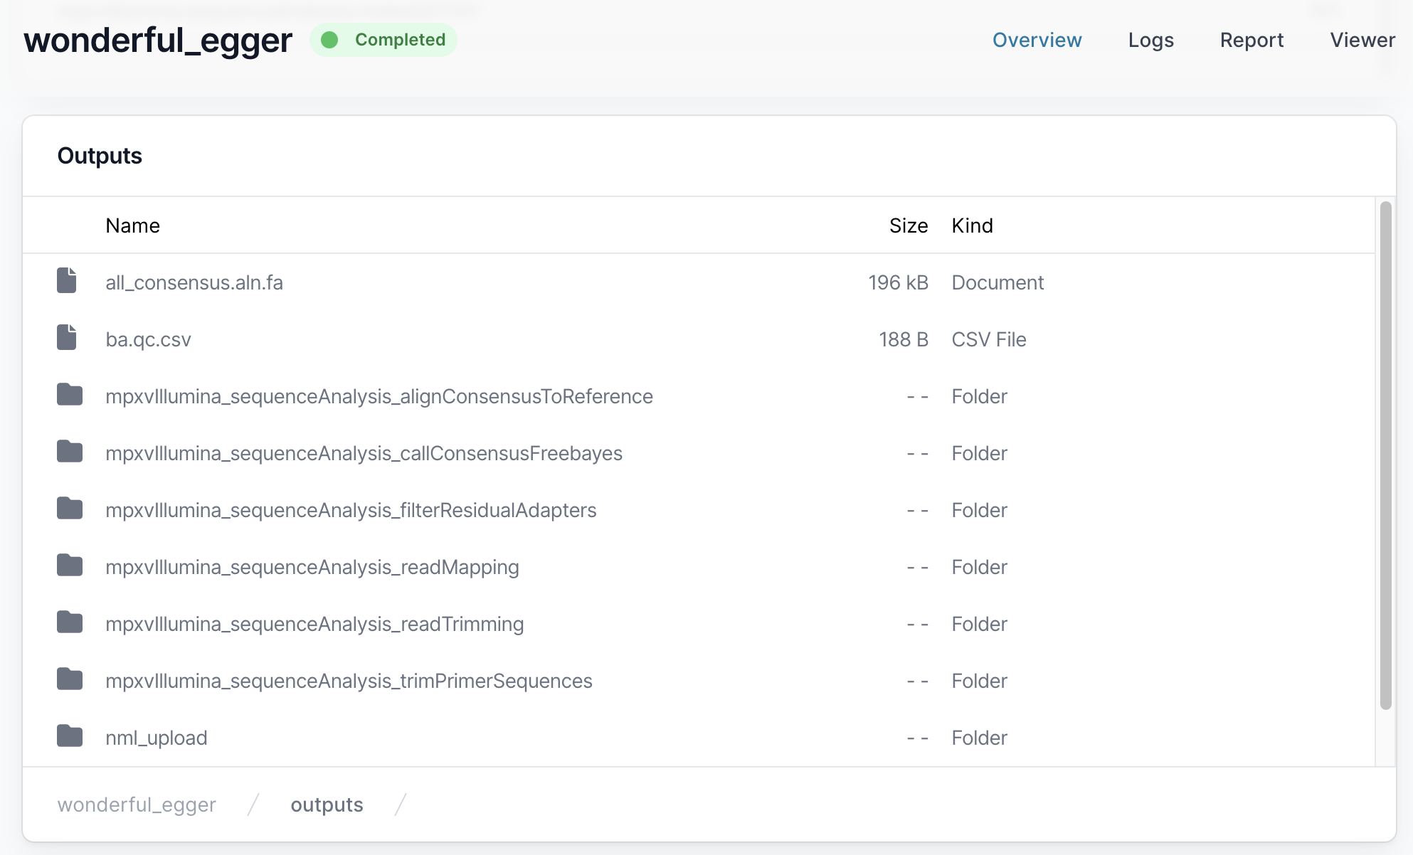
Task: Click outputs in the breadcrumb path
Action: click(x=327, y=804)
